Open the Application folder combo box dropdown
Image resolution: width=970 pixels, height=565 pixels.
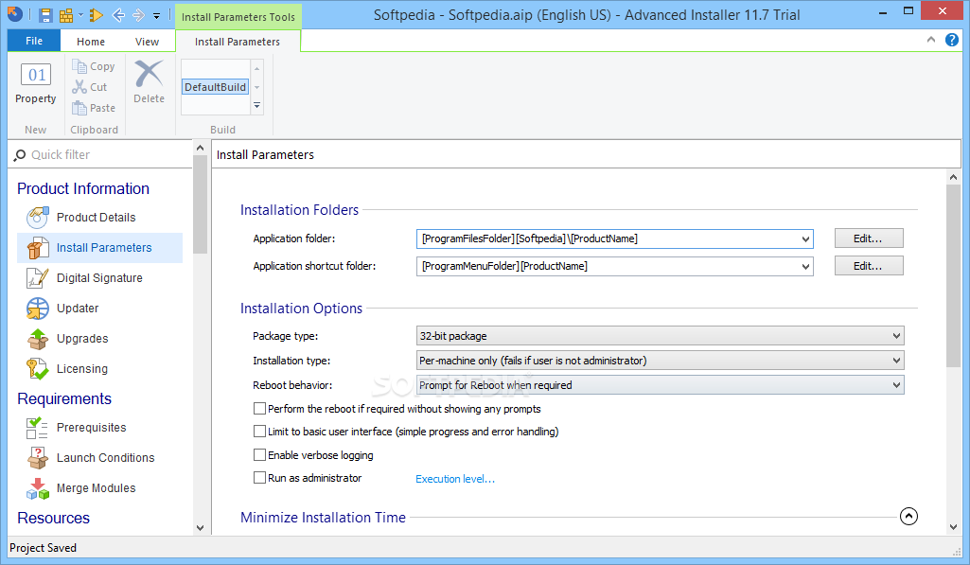pyautogui.click(x=805, y=238)
